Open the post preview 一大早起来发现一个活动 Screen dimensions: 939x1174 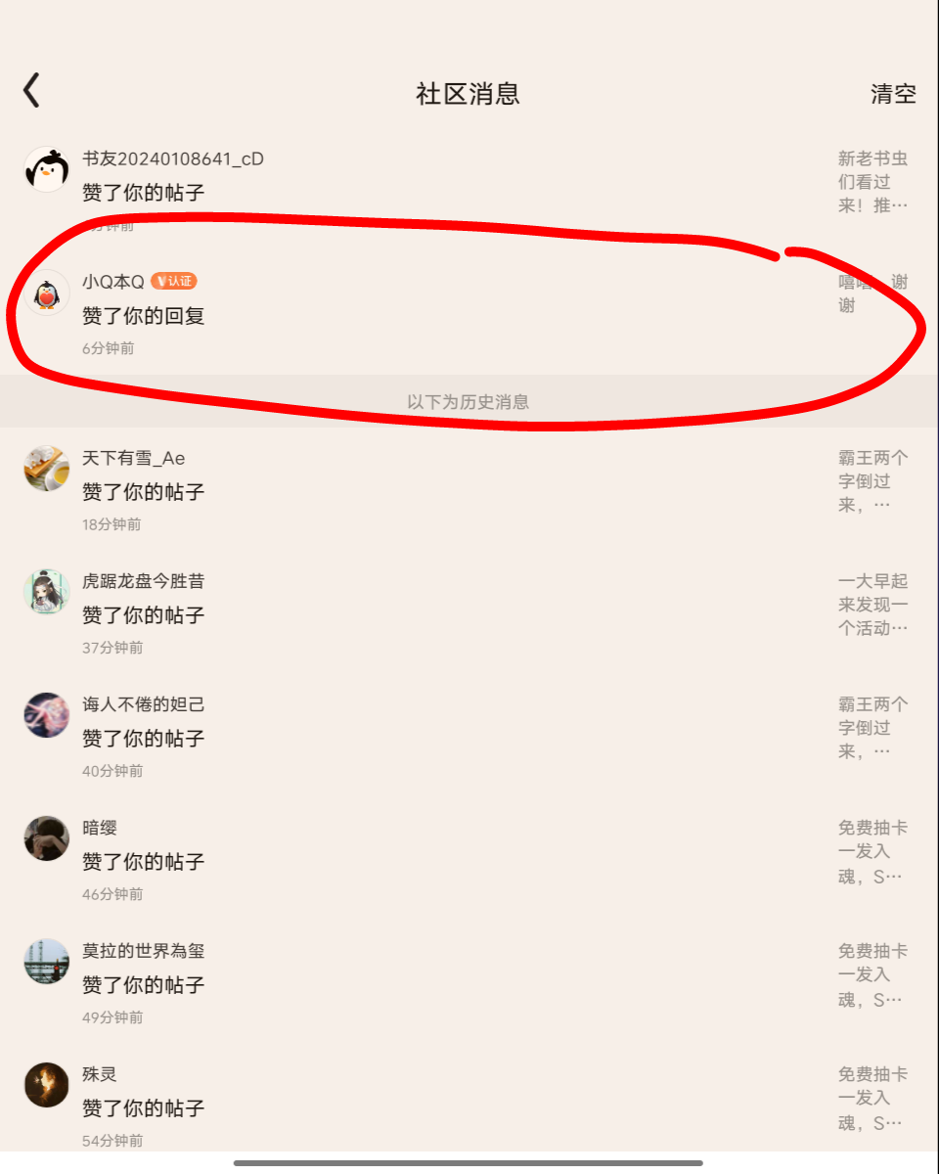pyautogui.click(x=872, y=605)
